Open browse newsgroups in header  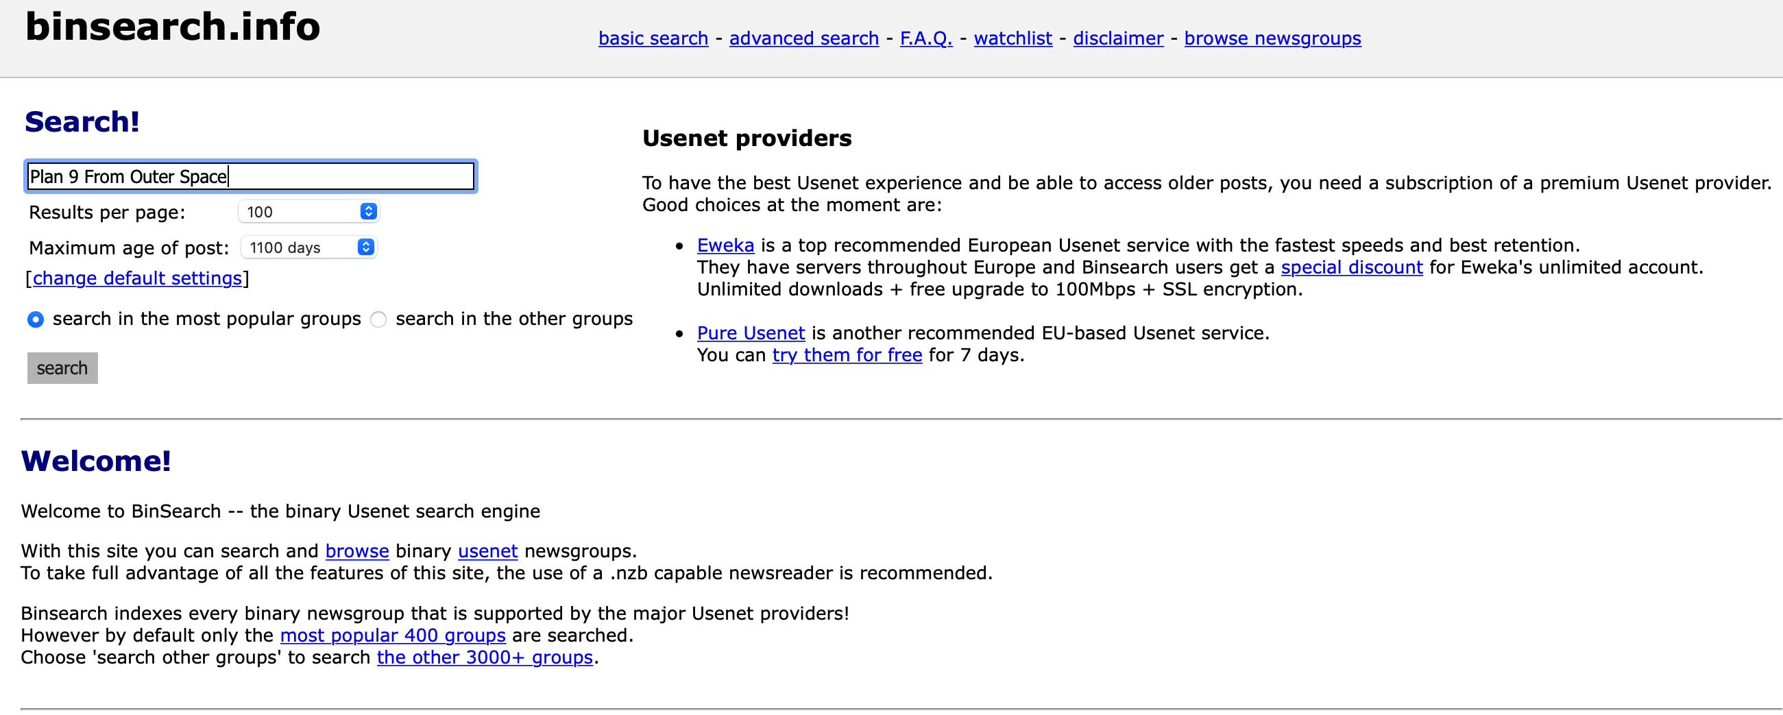click(x=1272, y=38)
